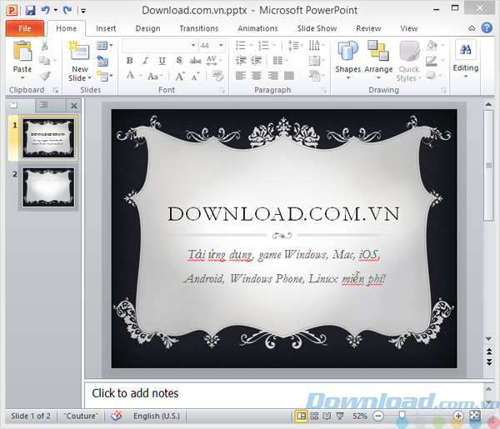Click the Save icon in quick access toolbar
500x429 pixels.
[30, 10]
